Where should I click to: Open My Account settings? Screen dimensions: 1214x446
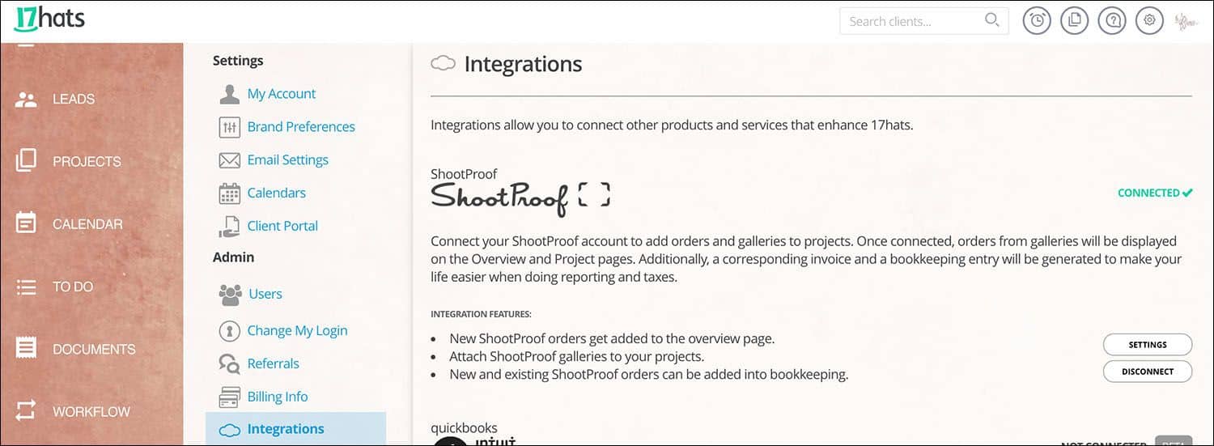(281, 94)
